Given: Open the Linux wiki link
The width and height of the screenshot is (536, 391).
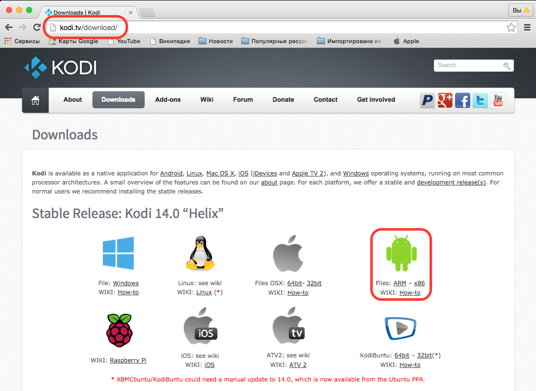Looking at the screenshot, I should click(x=204, y=292).
